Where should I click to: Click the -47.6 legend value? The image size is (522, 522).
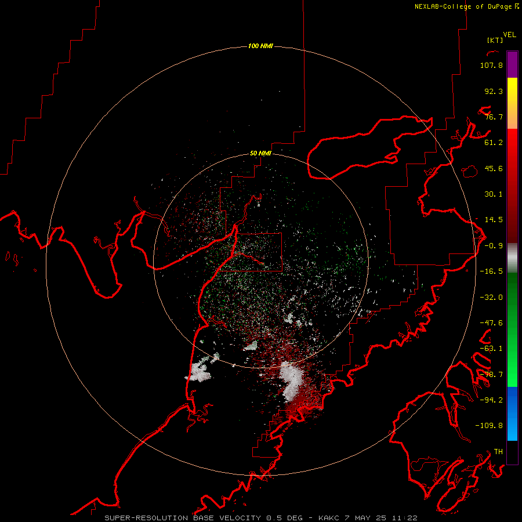pyautogui.click(x=491, y=323)
